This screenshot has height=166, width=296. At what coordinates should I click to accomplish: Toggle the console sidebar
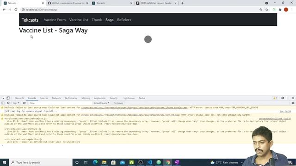tap(3, 103)
